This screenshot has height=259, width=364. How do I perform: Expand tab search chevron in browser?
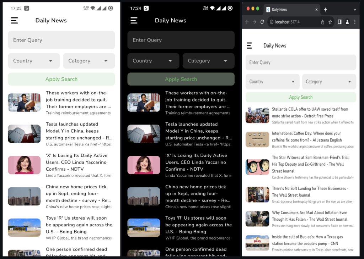[355, 10]
